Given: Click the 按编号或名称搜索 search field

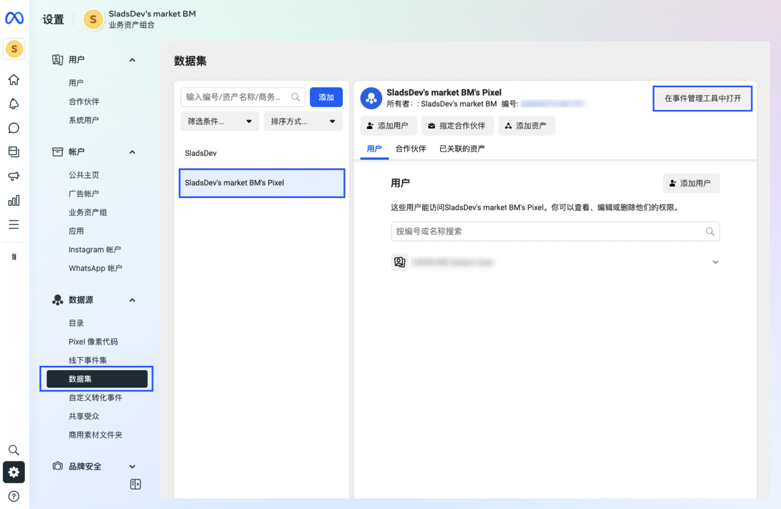Looking at the screenshot, I should (548, 231).
